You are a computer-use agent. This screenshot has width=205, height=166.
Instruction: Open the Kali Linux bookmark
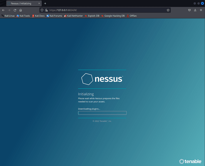[8, 16]
